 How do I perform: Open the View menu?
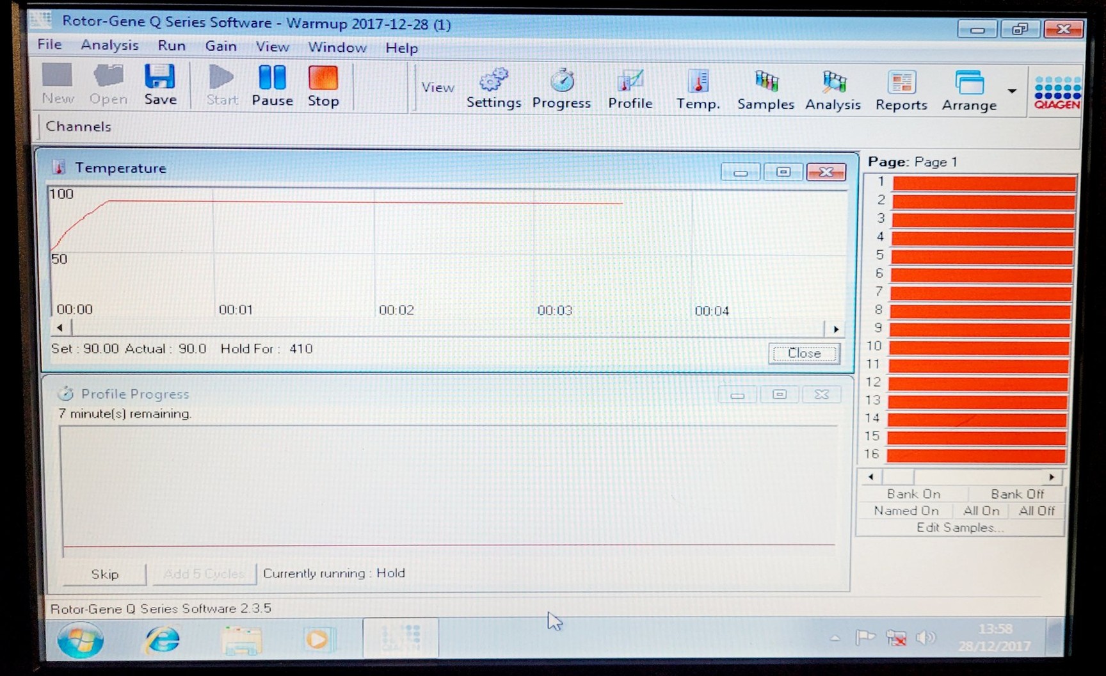273,47
